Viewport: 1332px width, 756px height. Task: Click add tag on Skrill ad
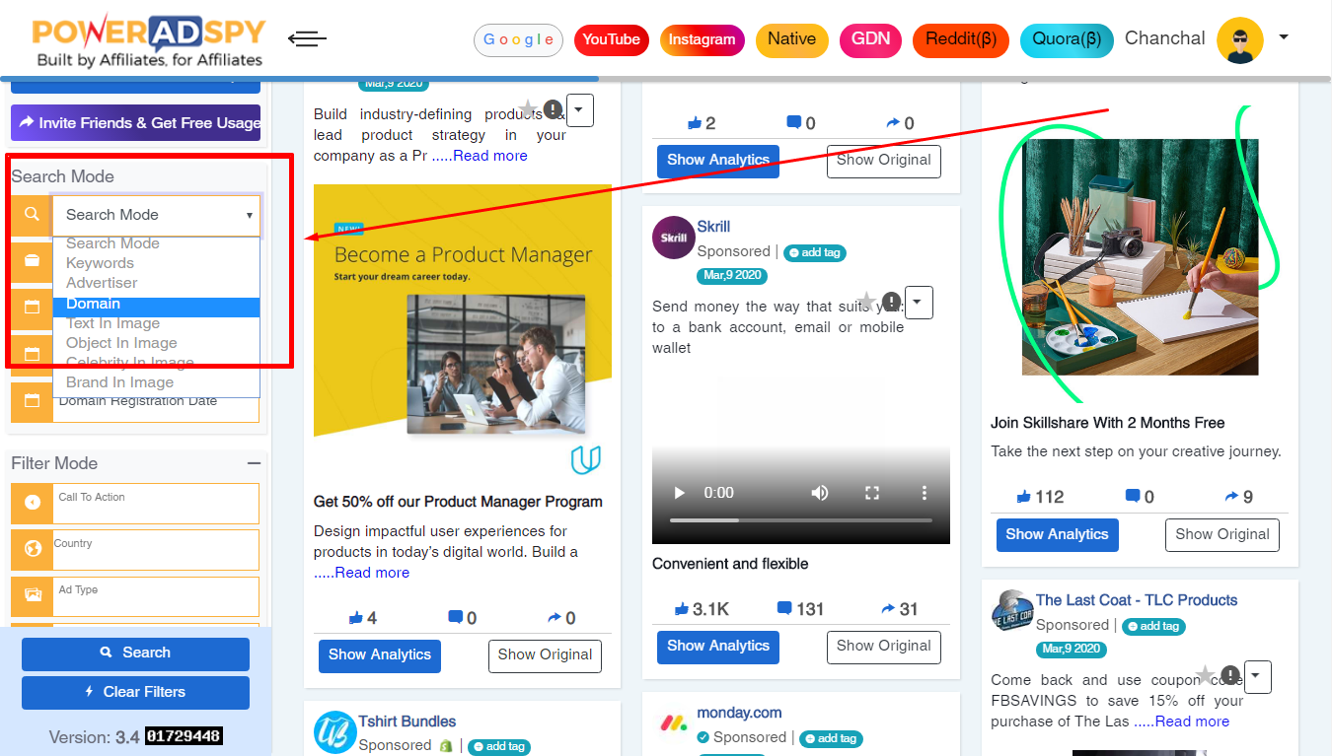(x=815, y=252)
